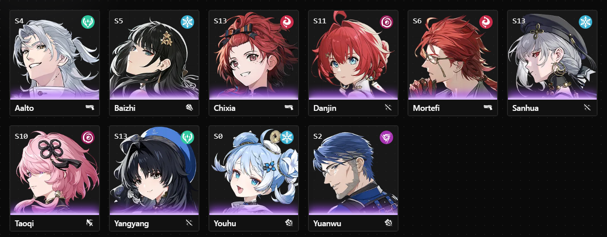Click Aalto's green Aero element icon

[x=88, y=22]
